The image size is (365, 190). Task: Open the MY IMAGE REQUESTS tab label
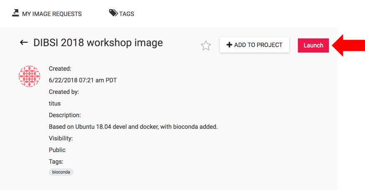52,14
